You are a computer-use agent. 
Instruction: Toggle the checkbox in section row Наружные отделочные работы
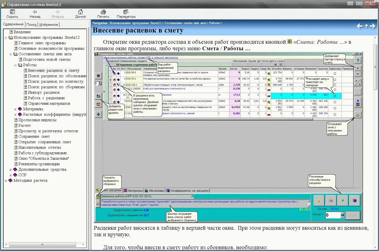[x=281, y=65]
